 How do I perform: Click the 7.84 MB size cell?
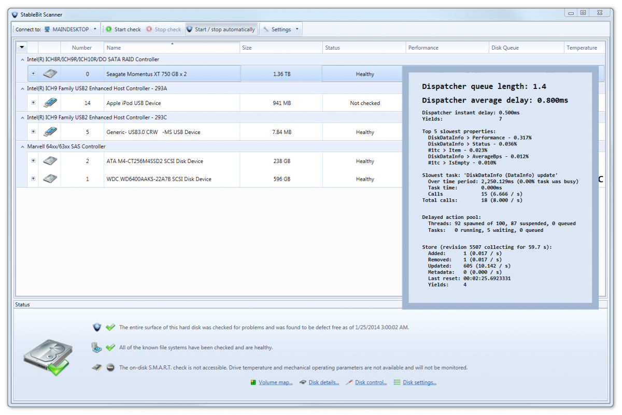click(282, 132)
